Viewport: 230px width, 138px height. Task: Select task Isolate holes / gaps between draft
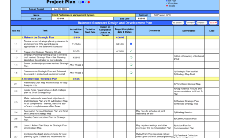point(45,91)
